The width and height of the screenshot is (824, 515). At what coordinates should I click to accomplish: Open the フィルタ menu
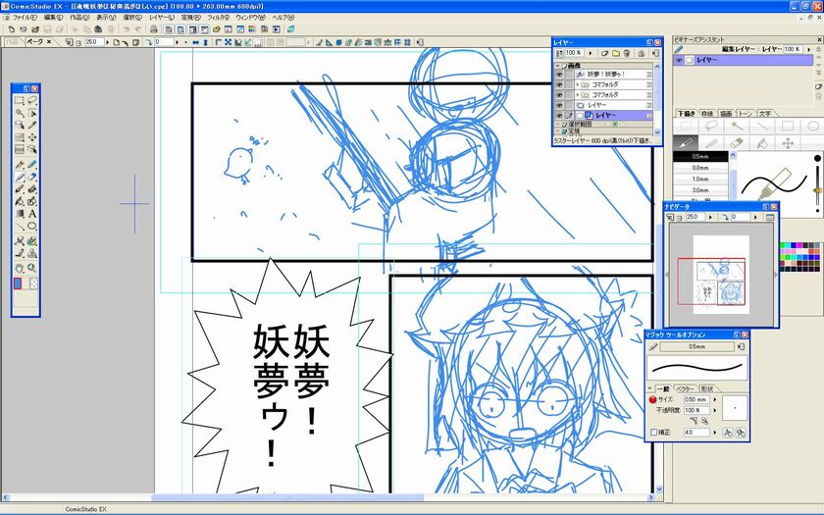click(218, 18)
